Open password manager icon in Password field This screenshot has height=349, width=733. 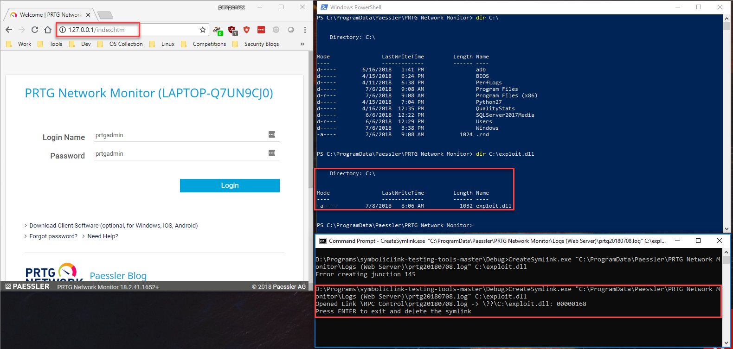pos(272,153)
